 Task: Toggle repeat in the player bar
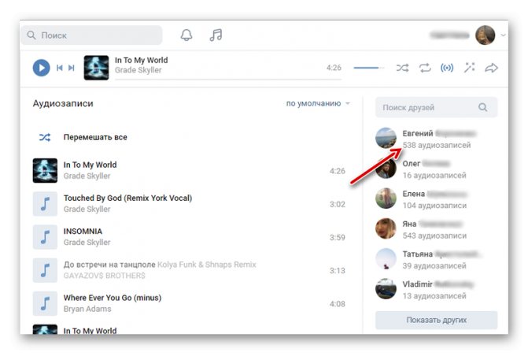point(425,68)
